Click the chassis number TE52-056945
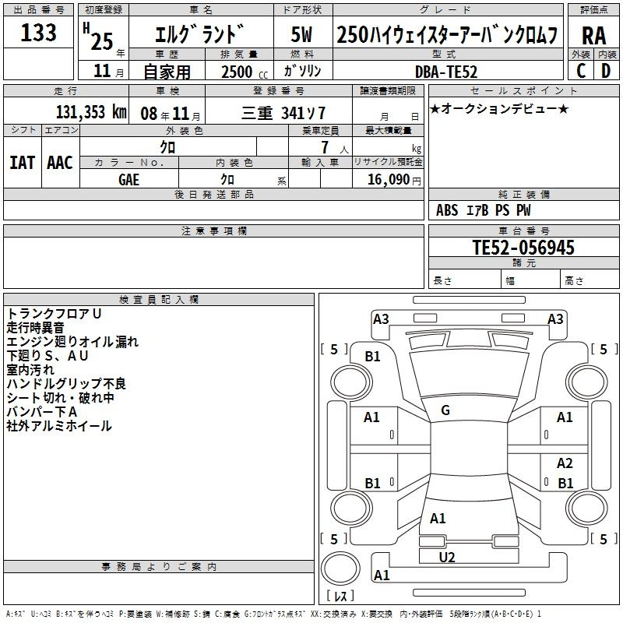This screenshot has height=623, width=623. (523, 248)
